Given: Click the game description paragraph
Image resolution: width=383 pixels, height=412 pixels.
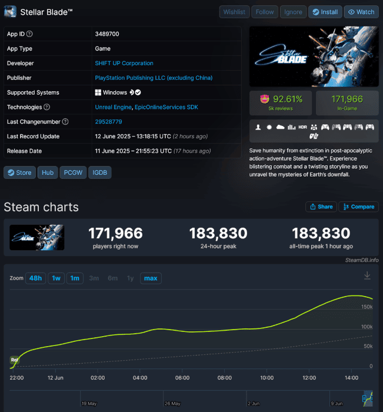Looking at the screenshot, I should point(311,162).
